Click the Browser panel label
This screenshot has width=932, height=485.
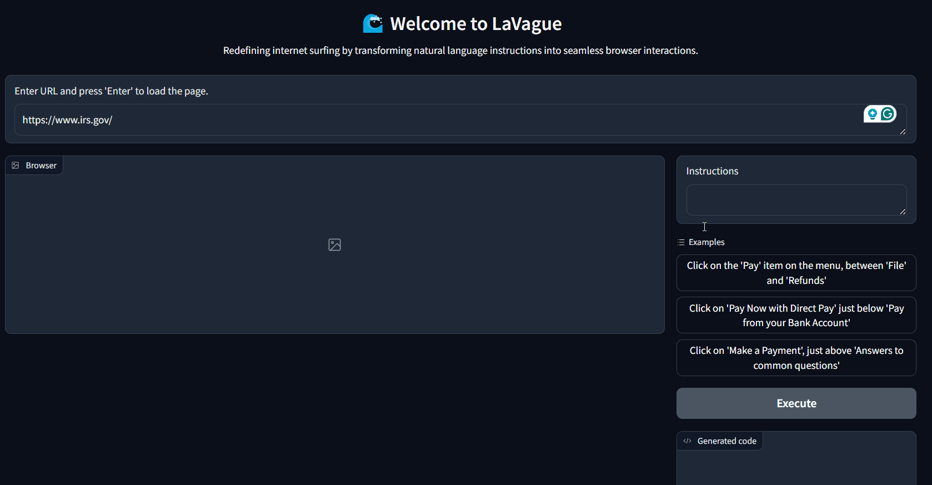pyautogui.click(x=34, y=166)
